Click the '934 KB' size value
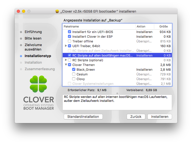This screenshot has height=144, width=192. 165,32
